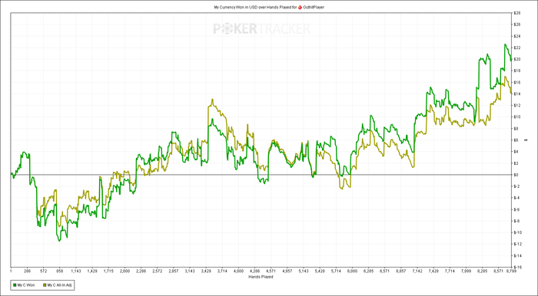
Task: Click the "5,714" x-axis tick label
Action: (337, 271)
